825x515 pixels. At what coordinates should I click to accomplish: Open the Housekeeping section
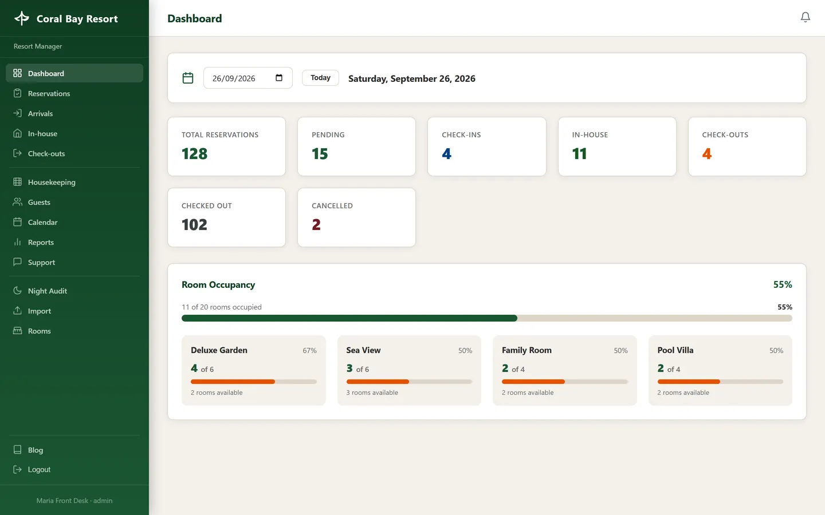pos(74,182)
